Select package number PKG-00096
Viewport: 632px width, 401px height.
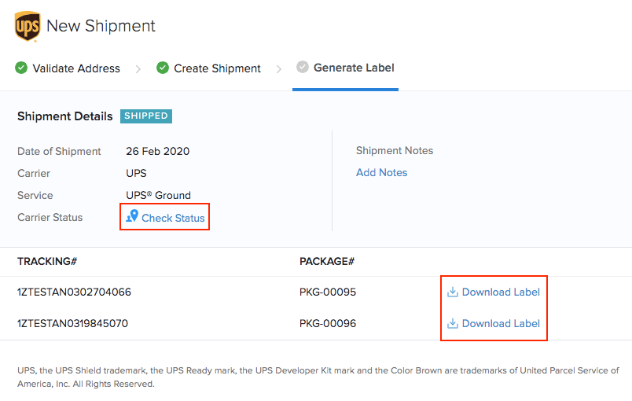(x=328, y=323)
